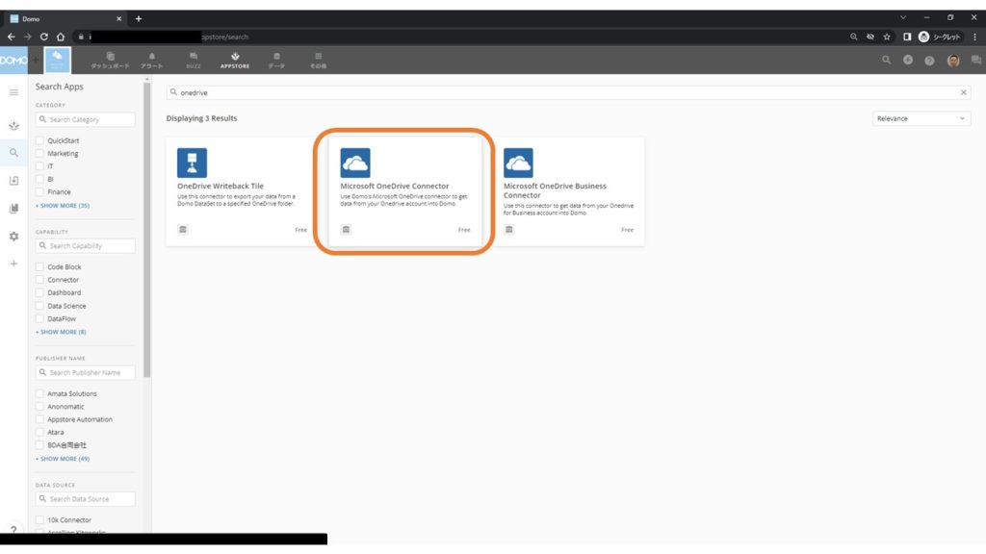The height and width of the screenshot is (554, 986).
Task: Check the Dashboard capability box
Action: coord(39,292)
